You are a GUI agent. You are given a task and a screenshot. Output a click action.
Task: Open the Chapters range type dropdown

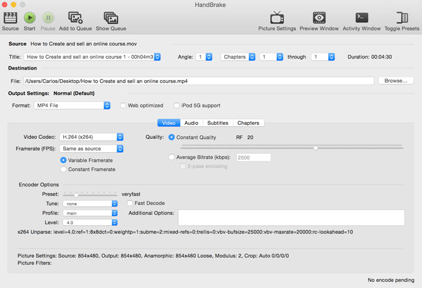coord(238,57)
